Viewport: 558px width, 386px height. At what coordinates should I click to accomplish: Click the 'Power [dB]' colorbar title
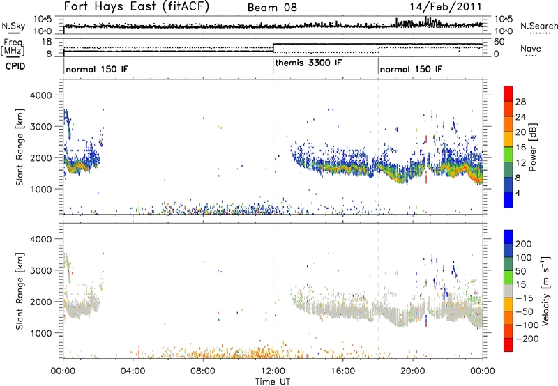[532, 147]
